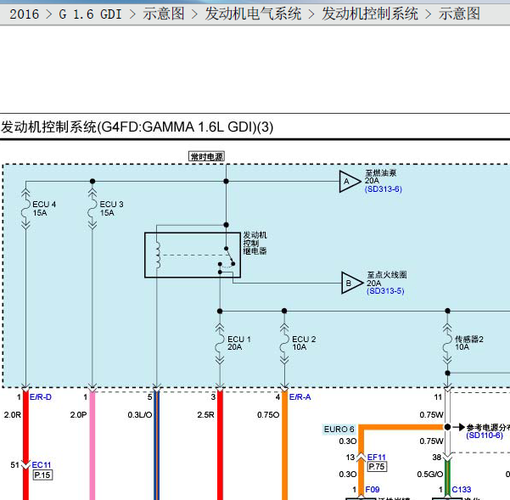This screenshot has height=500, width=510.
Task: Select the G 1.6 GDI breadcrumb item
Action: [90, 14]
